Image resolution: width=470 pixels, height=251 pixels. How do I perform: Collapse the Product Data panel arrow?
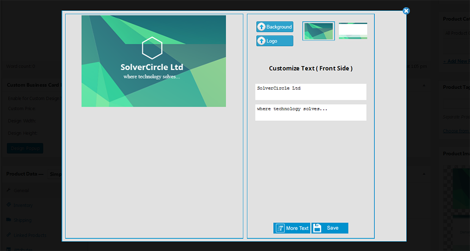point(424,174)
